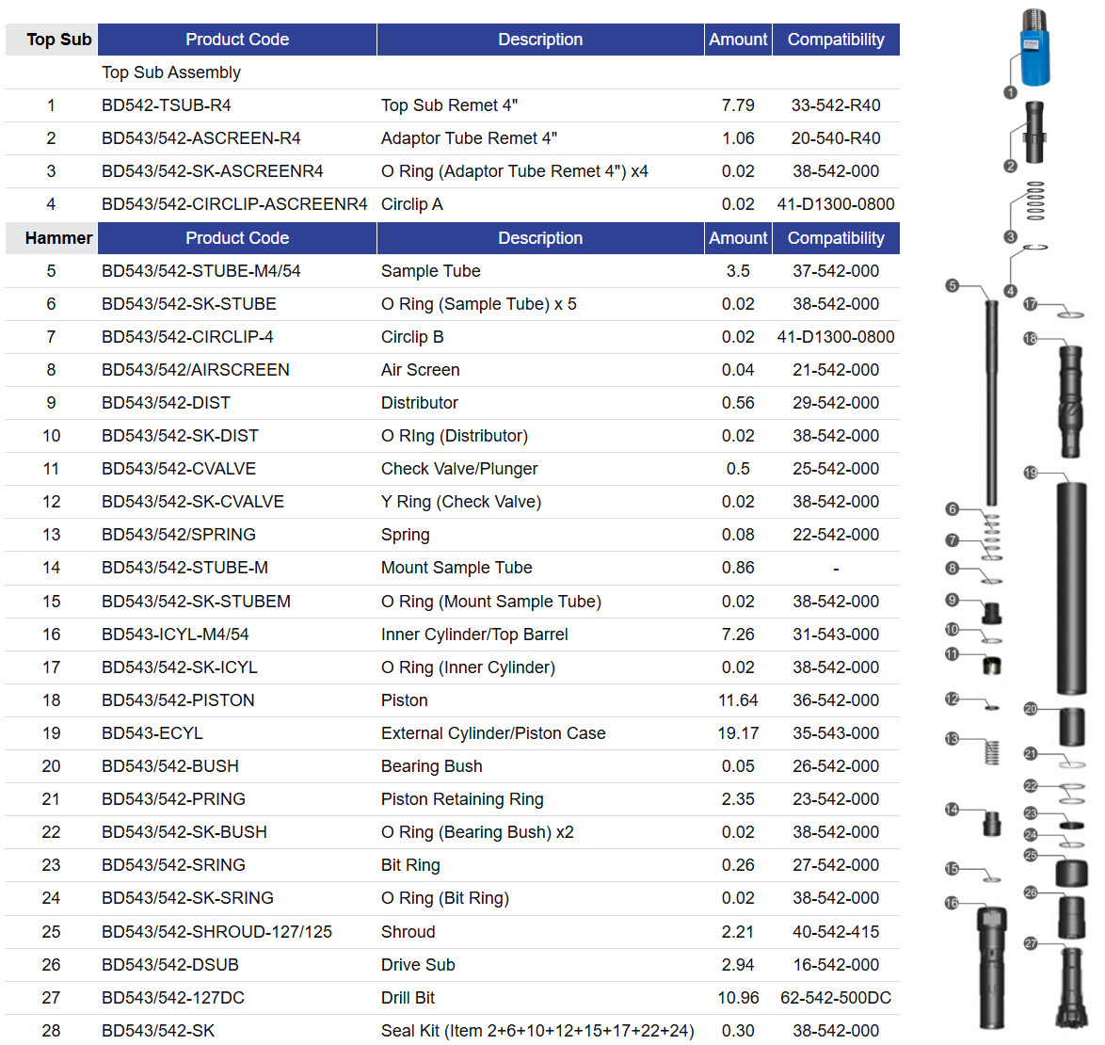1105x1045 pixels.
Task: Select the External Cylinder/Piston Case description
Action: click(493, 733)
